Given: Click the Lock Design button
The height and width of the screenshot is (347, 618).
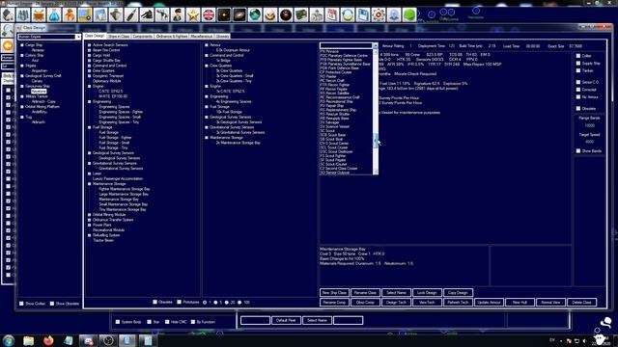Looking at the screenshot, I should coord(427,293).
